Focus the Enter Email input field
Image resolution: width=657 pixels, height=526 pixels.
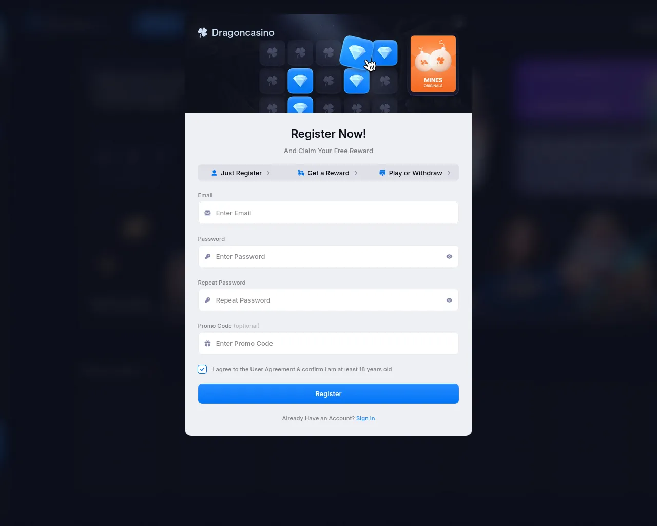[x=328, y=213]
